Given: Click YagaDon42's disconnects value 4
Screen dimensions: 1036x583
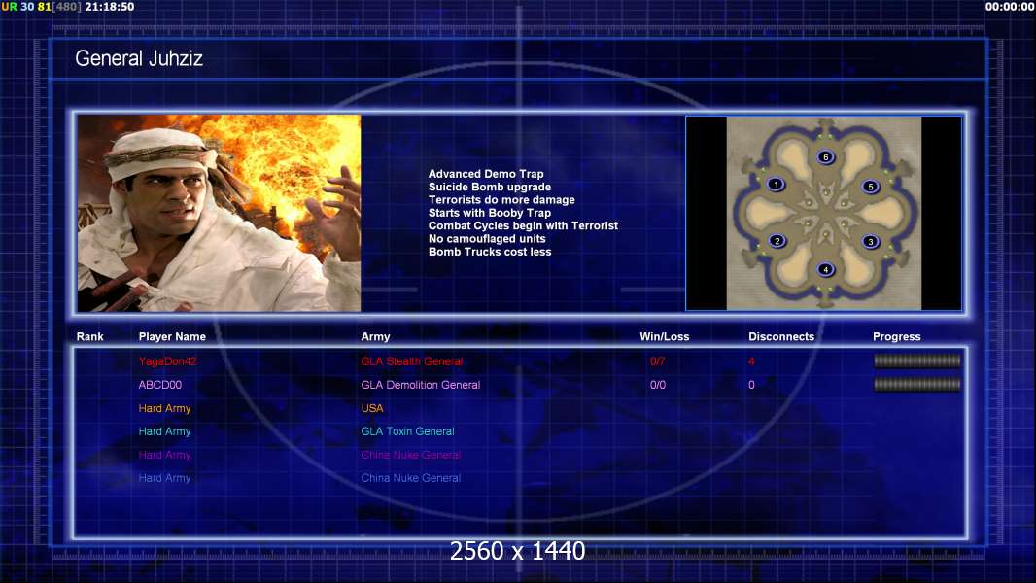Looking at the screenshot, I should click(751, 361).
